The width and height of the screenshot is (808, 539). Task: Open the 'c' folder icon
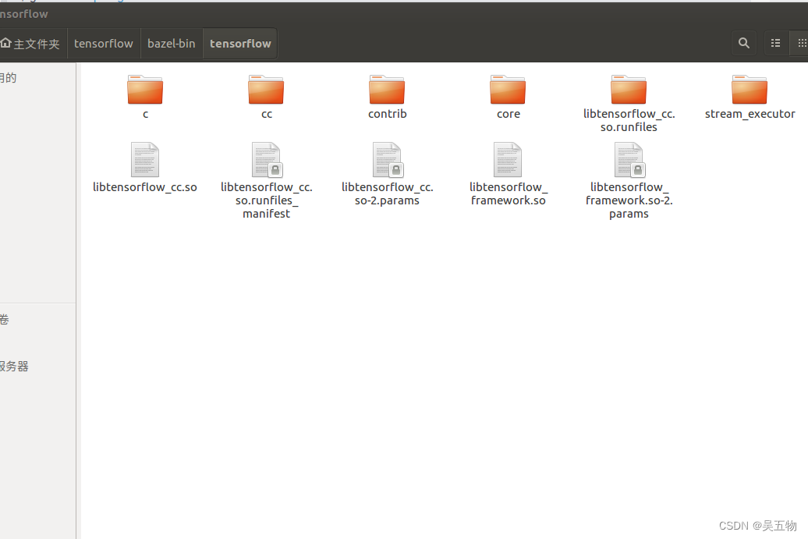145,90
